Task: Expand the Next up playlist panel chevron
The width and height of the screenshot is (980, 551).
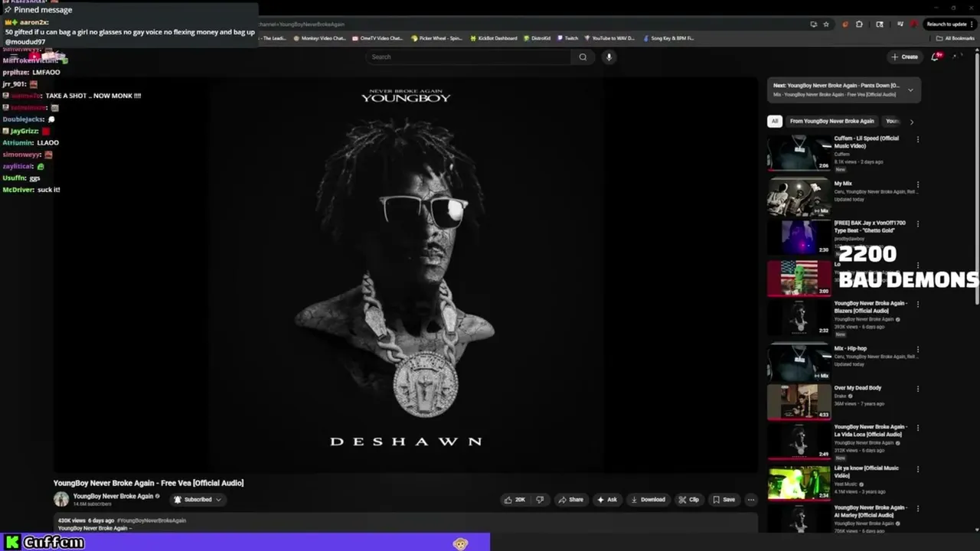Action: coord(910,90)
